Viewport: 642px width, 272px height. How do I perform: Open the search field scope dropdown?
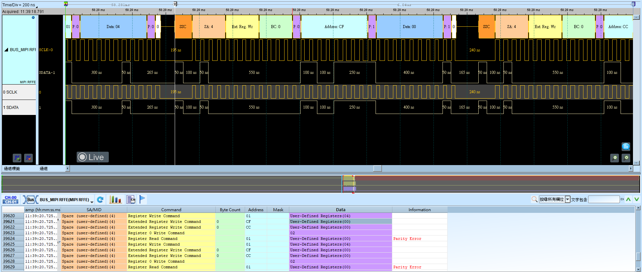click(567, 199)
